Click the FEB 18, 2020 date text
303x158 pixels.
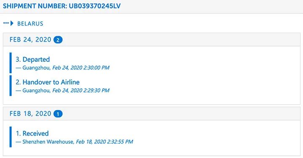point(30,113)
